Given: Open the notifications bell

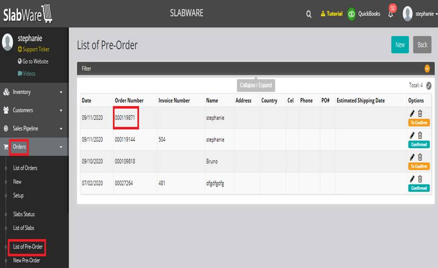Looking at the screenshot, I should tap(391, 14).
